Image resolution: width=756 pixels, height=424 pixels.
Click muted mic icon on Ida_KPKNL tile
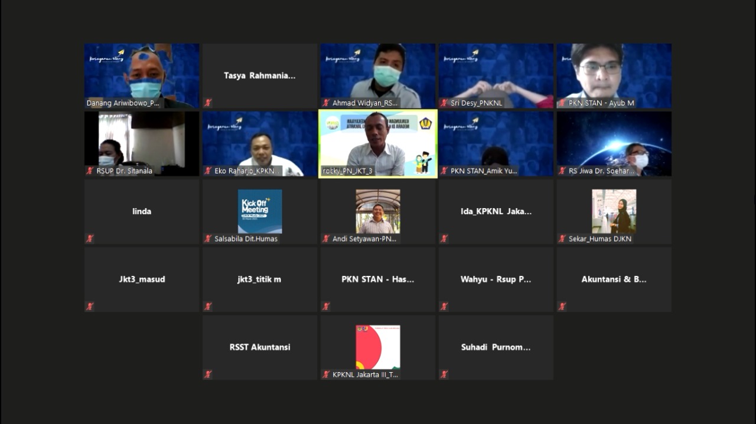[x=444, y=239]
